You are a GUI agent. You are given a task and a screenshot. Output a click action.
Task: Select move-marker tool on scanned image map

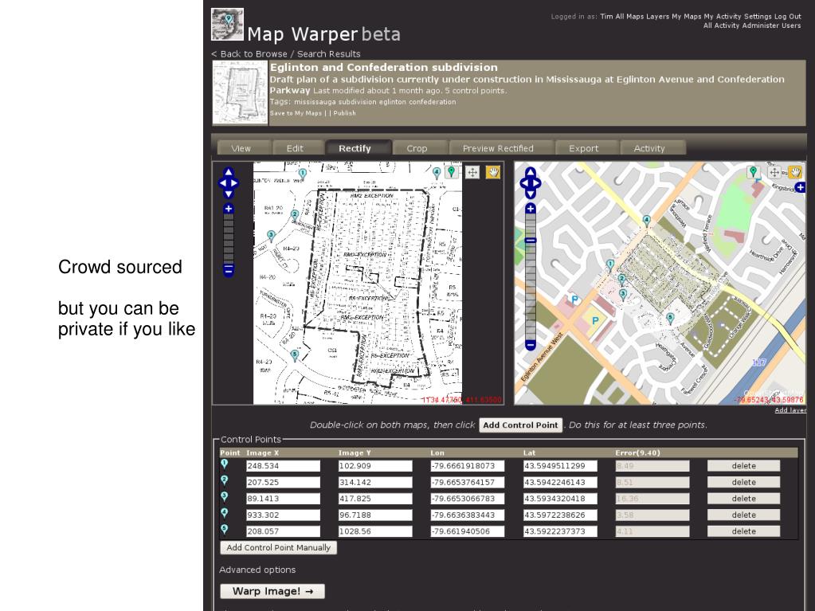(472, 172)
